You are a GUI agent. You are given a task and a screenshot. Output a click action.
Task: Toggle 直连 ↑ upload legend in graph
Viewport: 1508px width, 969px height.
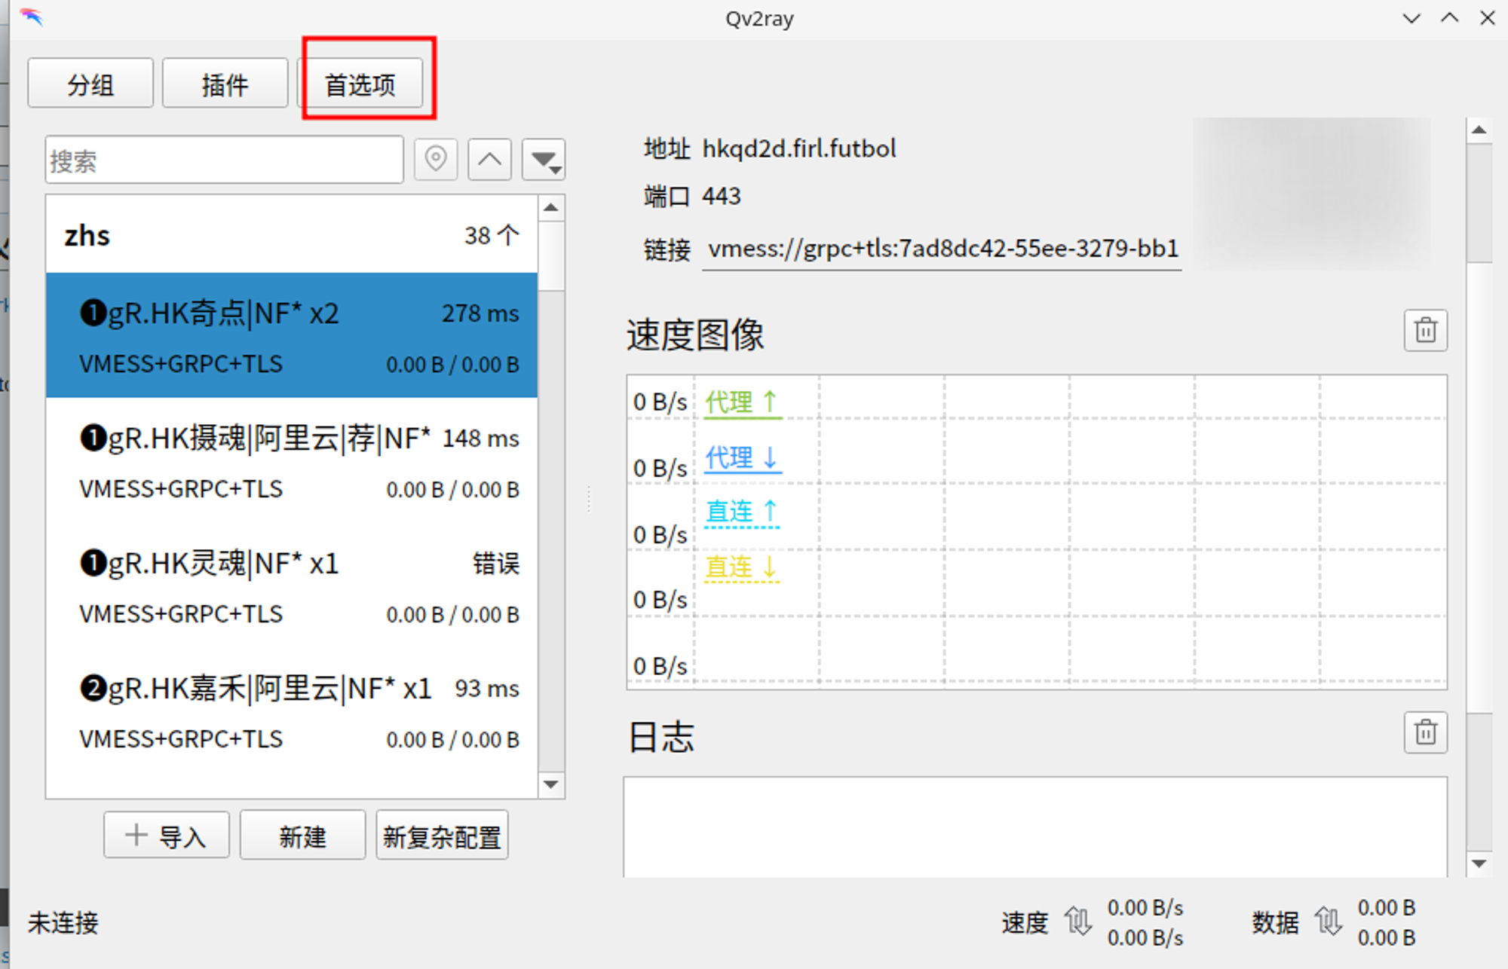pos(742,512)
